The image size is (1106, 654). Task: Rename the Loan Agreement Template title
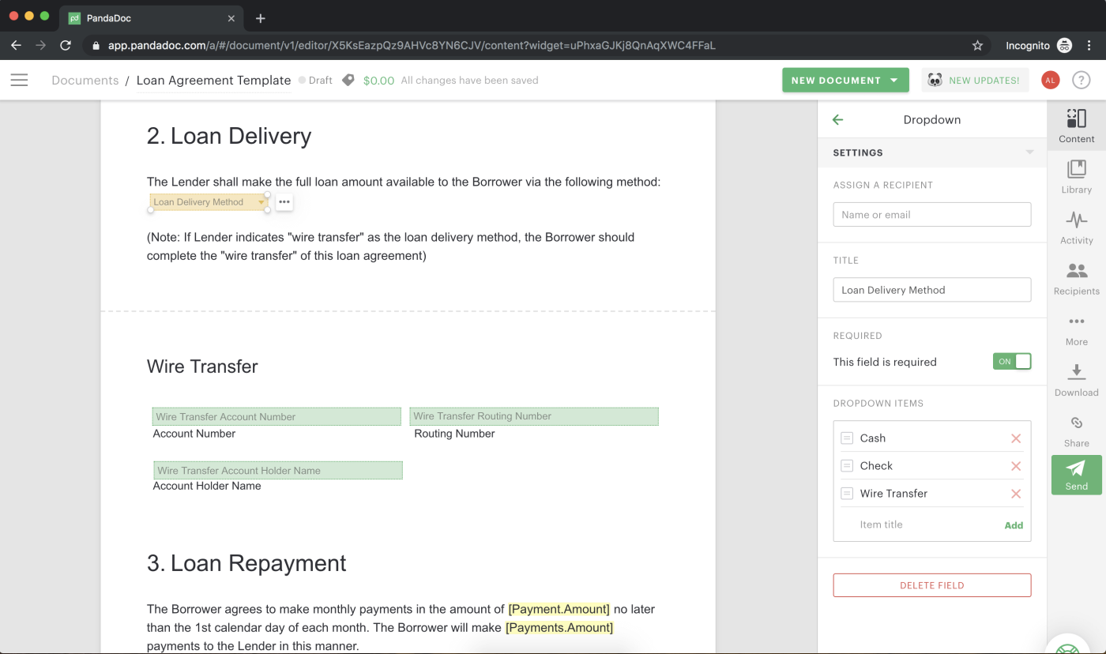coord(213,80)
